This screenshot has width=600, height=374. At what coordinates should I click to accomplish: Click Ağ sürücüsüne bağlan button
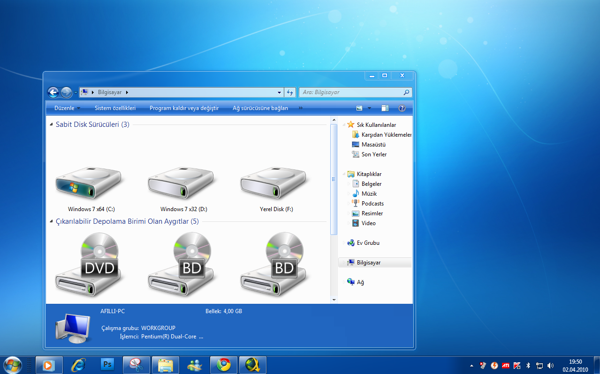click(x=260, y=108)
